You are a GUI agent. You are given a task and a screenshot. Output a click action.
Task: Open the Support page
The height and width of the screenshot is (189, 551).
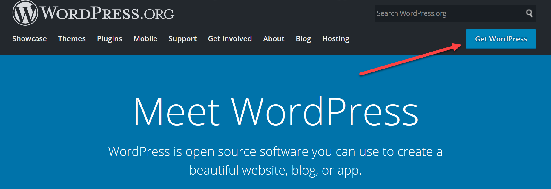pos(182,39)
